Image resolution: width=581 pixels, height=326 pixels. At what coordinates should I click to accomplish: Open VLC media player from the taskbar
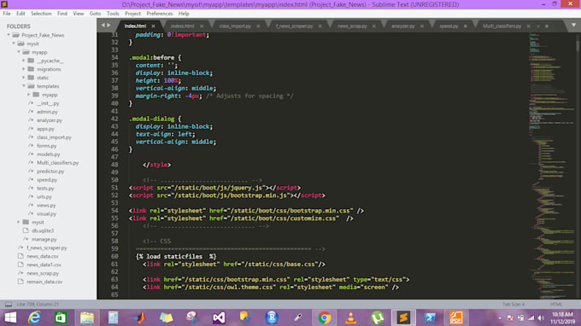(x=350, y=317)
